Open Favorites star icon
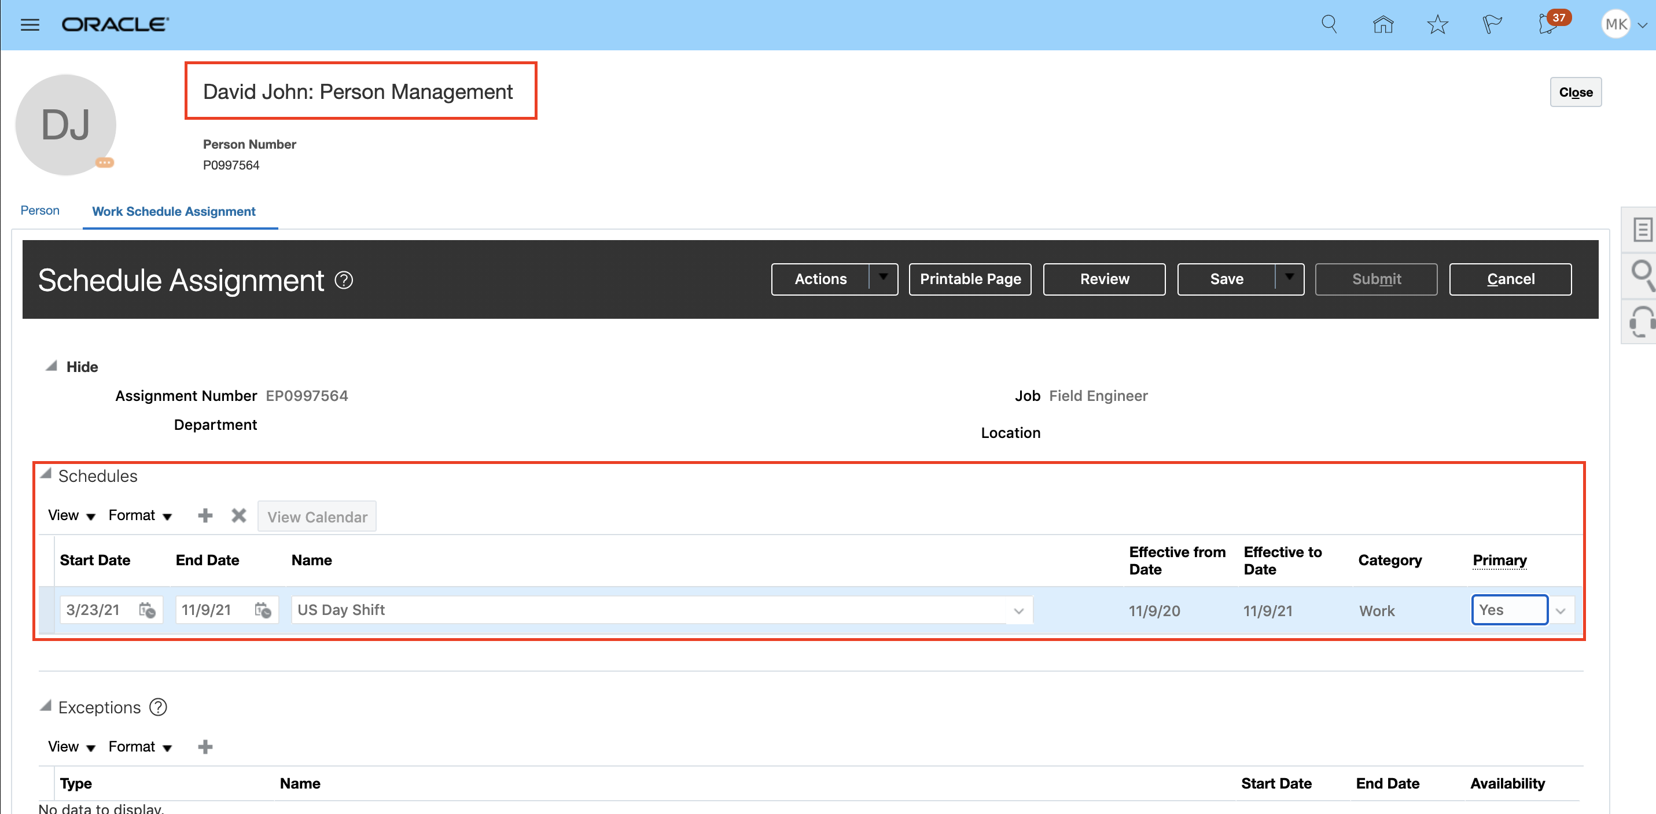 tap(1437, 24)
